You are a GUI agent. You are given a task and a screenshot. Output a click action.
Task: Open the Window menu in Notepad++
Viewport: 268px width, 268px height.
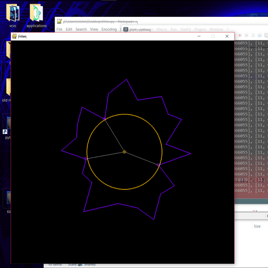216,29
